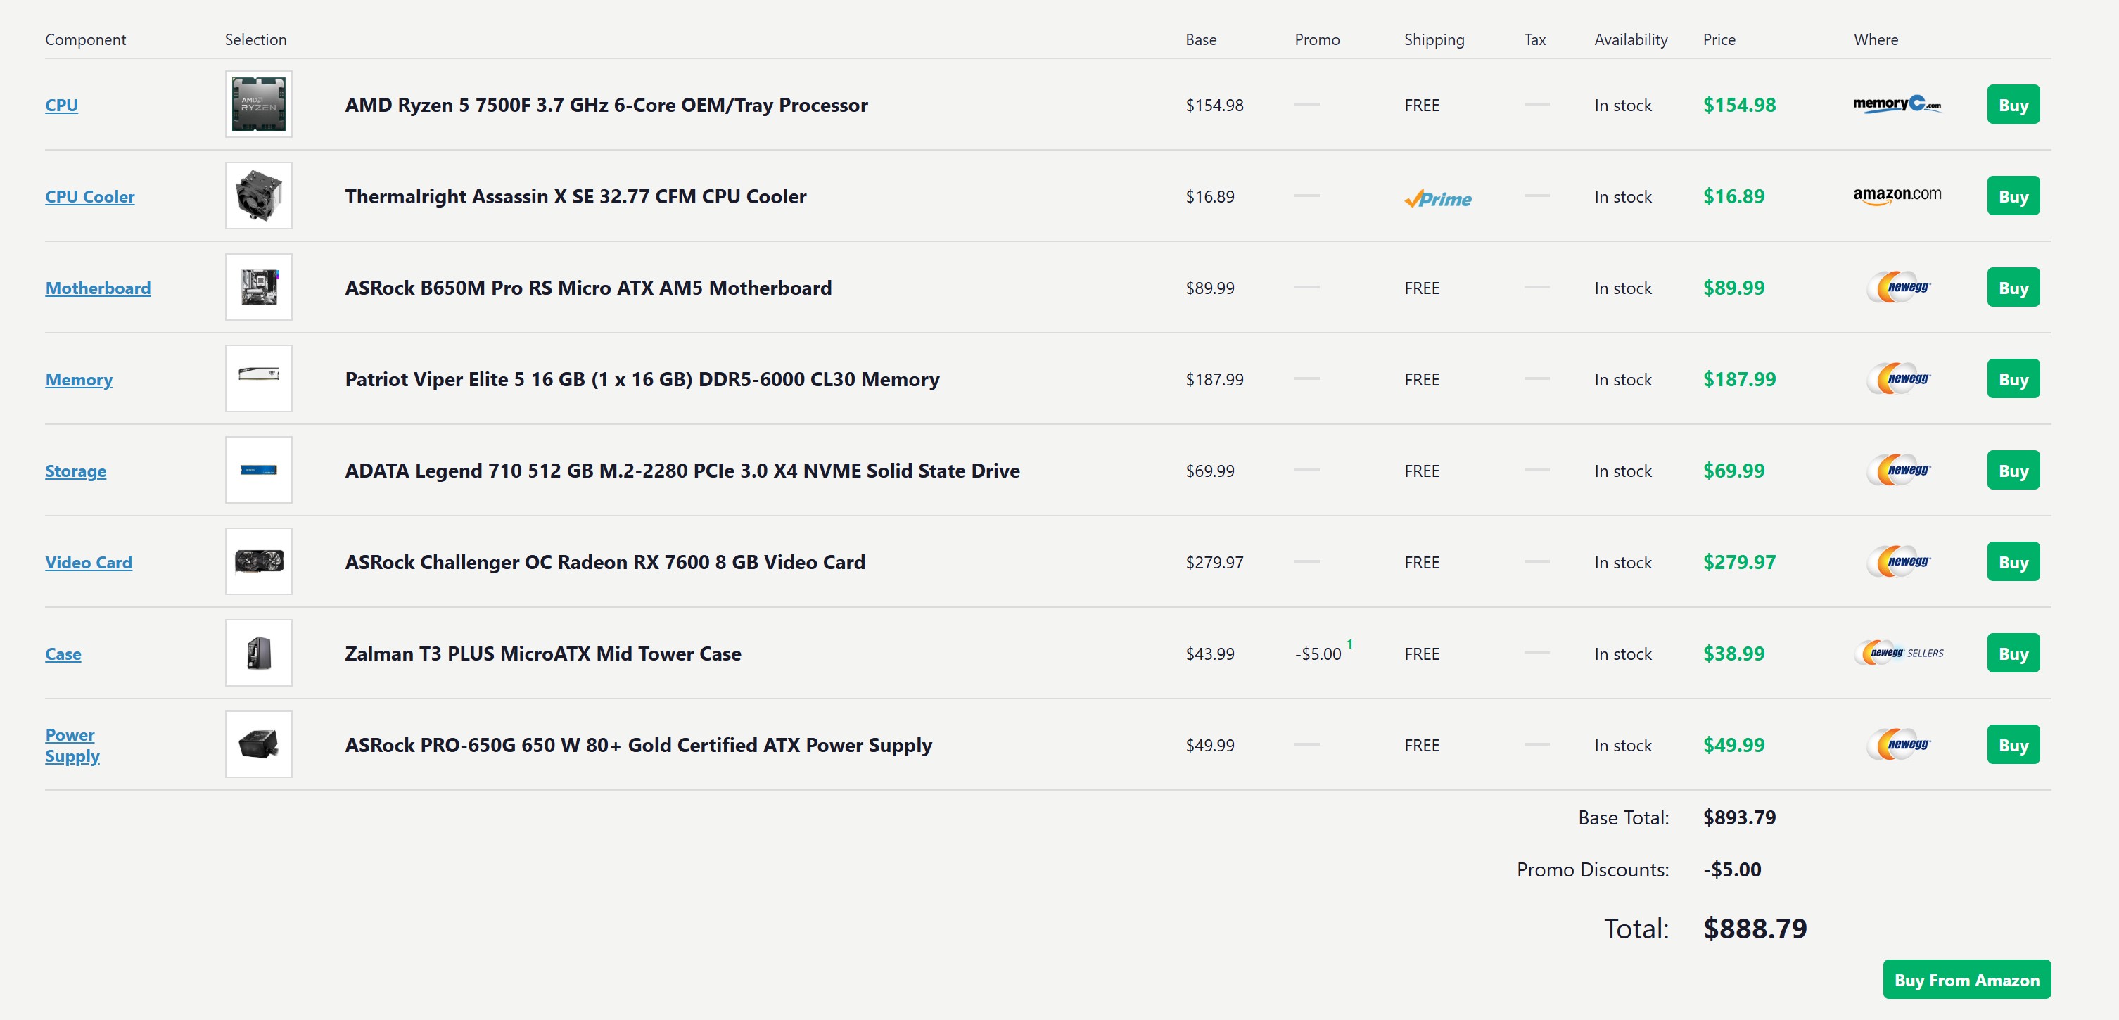
Task: Click the $893.79 Base Total value
Action: [1739, 817]
